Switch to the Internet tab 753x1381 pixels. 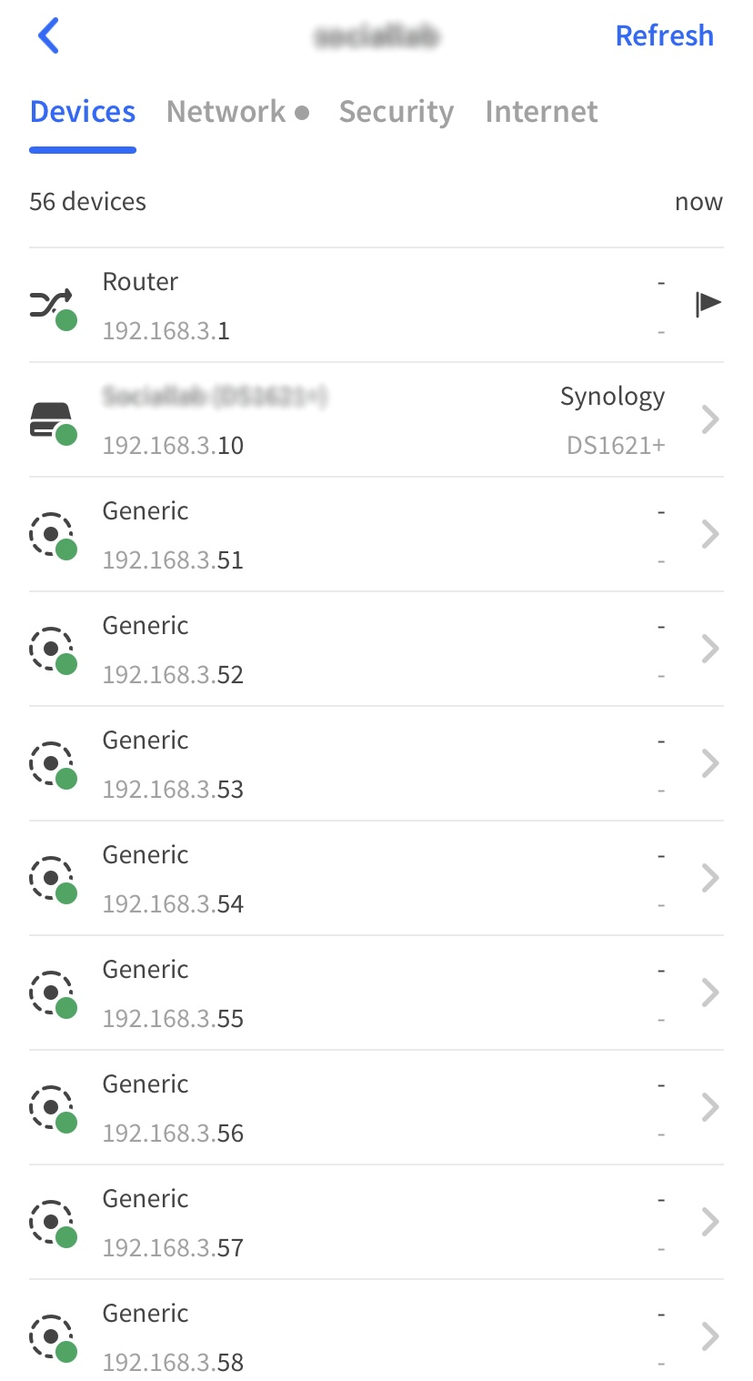click(x=541, y=112)
